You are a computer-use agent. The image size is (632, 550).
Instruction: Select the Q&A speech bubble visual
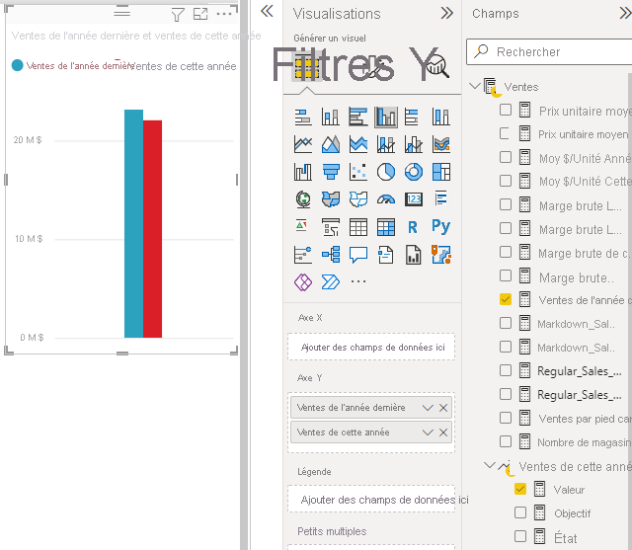tap(357, 255)
